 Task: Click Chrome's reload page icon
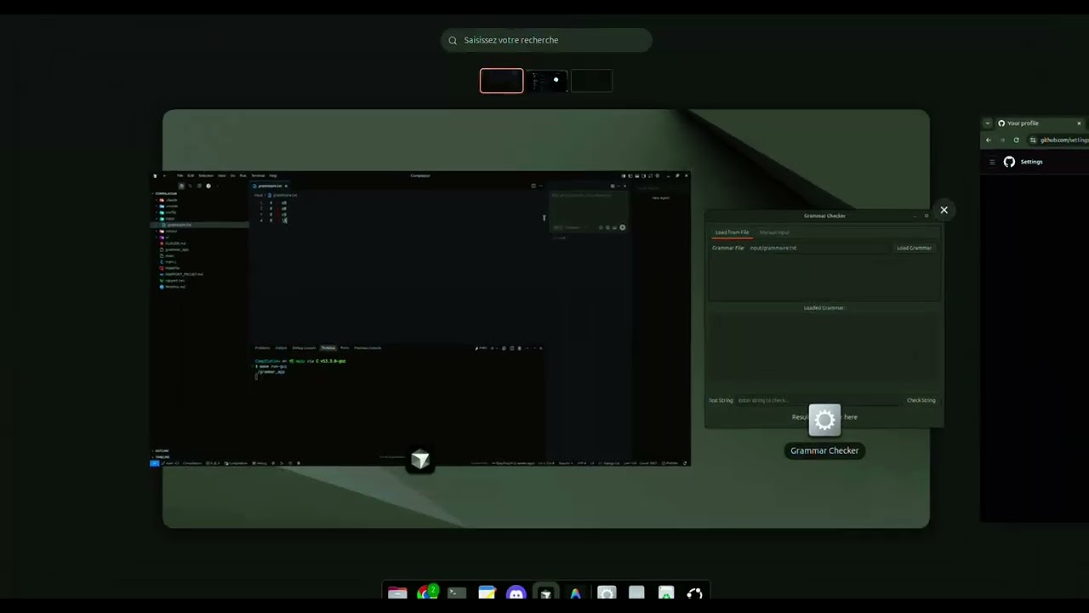[x=1016, y=140]
